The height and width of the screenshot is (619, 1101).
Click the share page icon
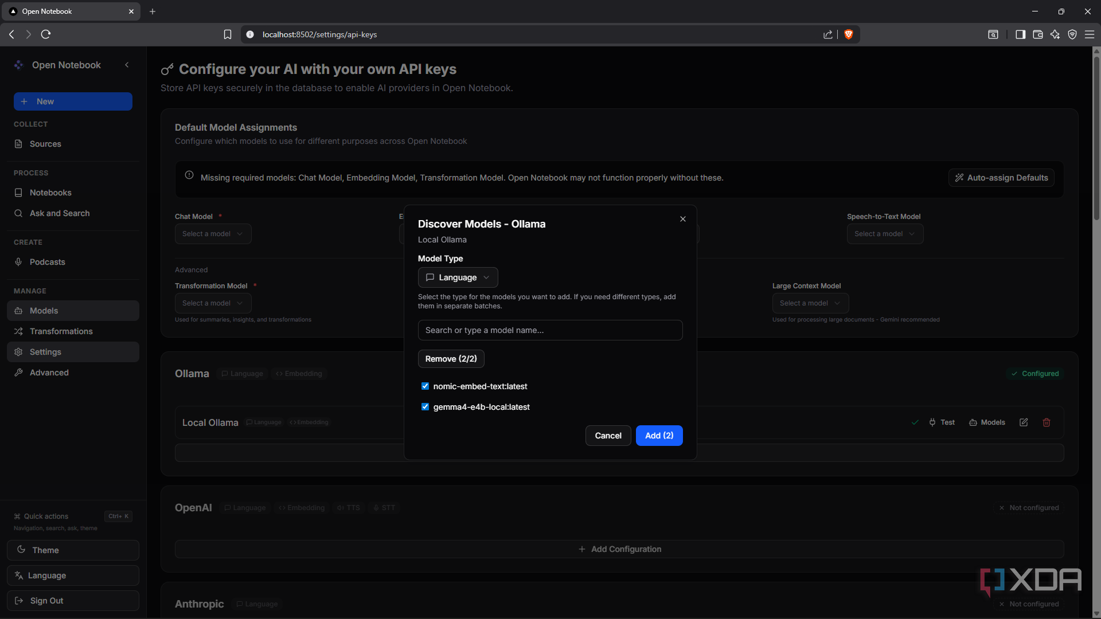828,34
